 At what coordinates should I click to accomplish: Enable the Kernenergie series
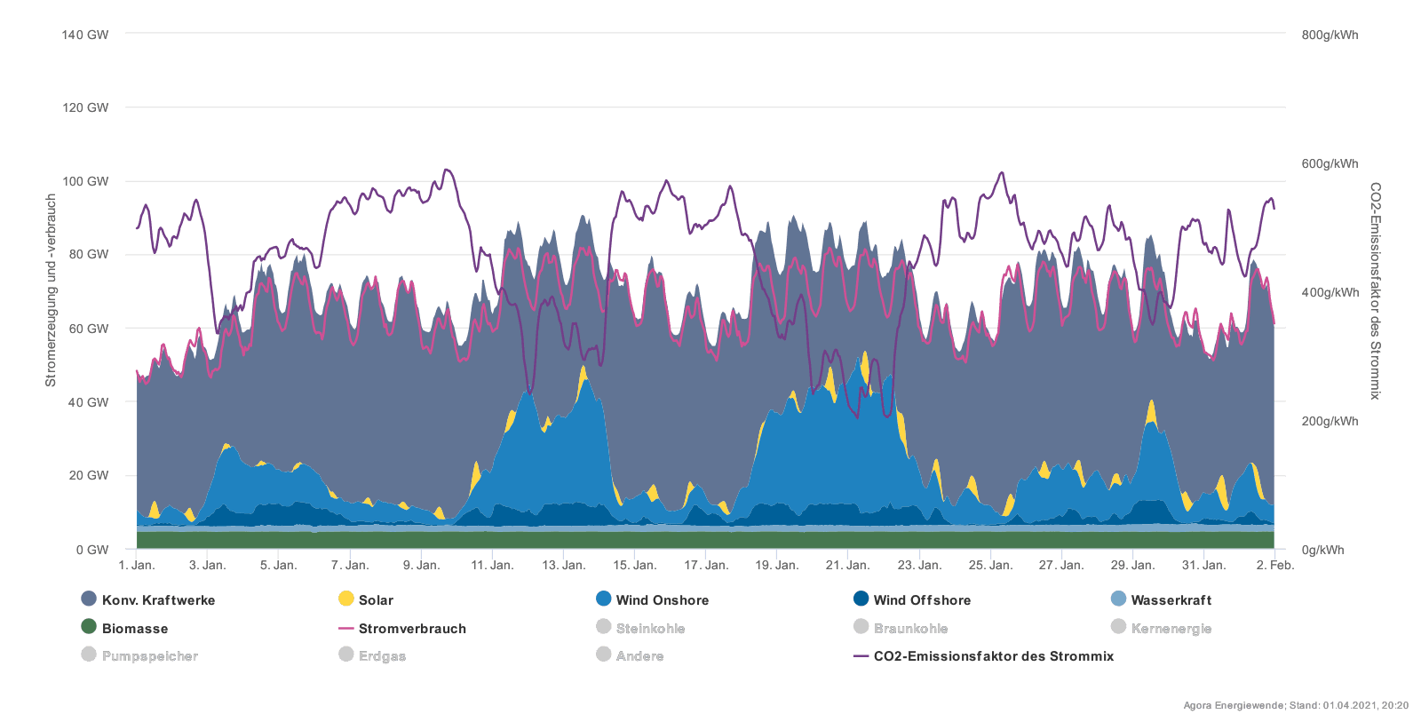click(x=1161, y=628)
